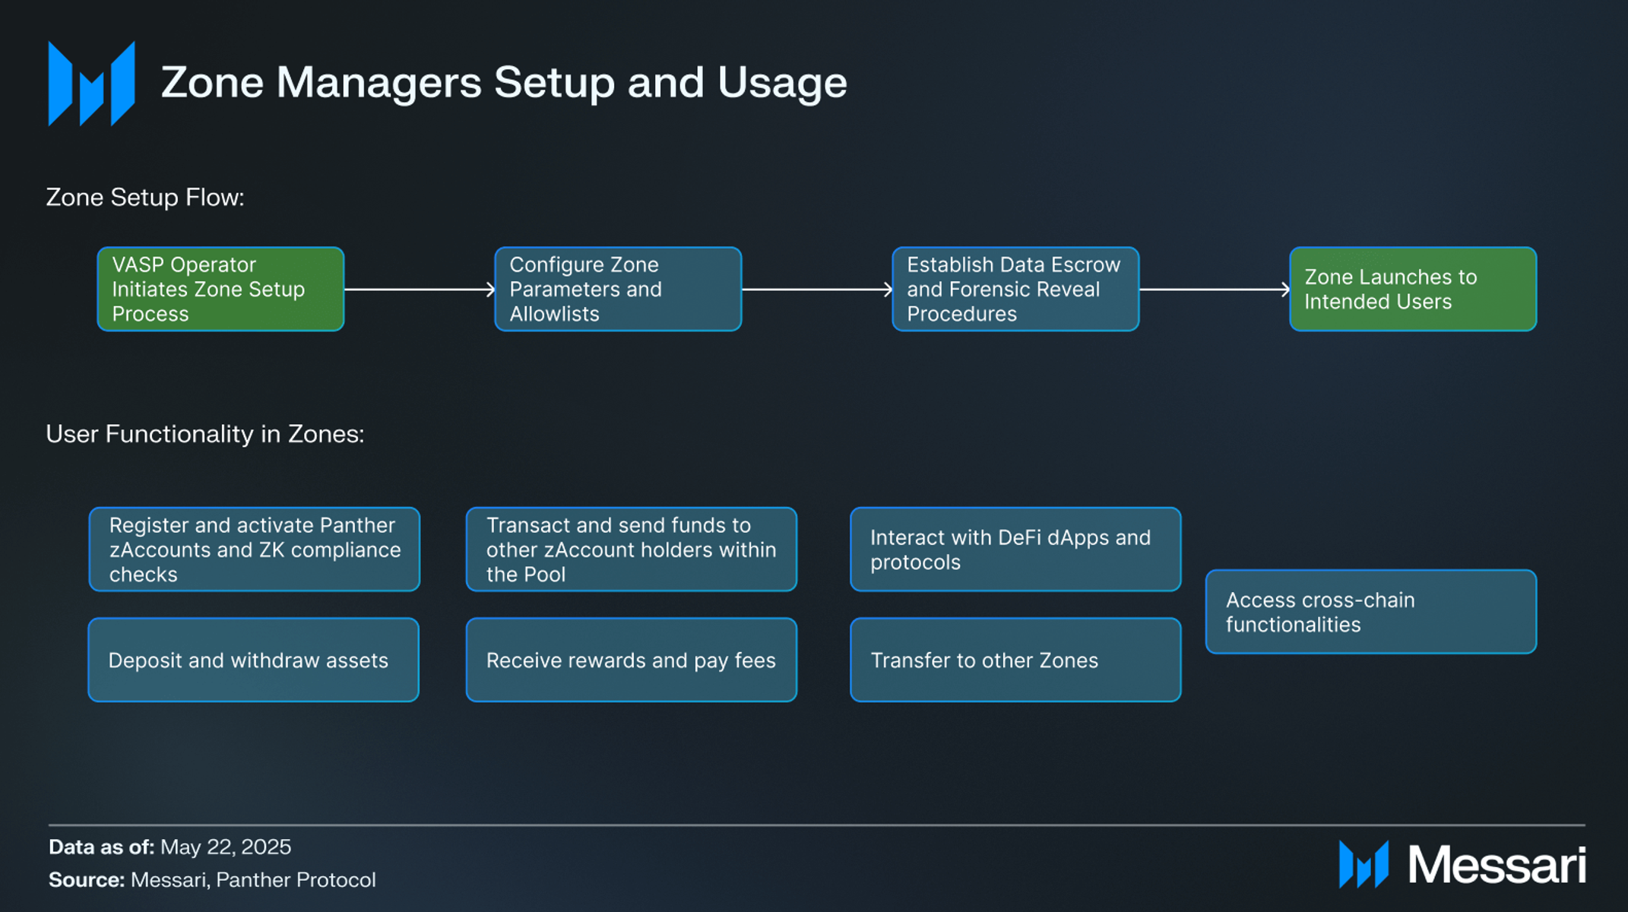The width and height of the screenshot is (1628, 912).
Task: Click the arrow pointing to Zone Launches box
Action: 1215,290
